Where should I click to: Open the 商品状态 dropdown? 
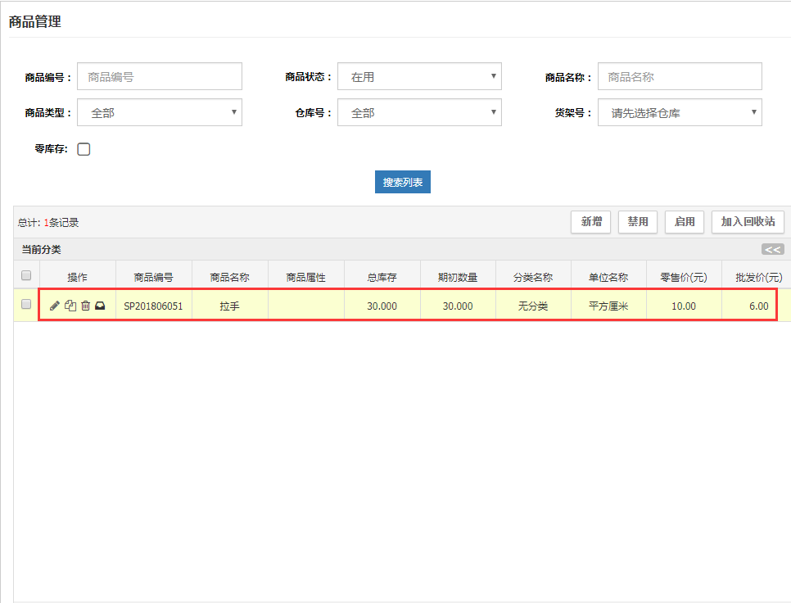[x=419, y=76]
